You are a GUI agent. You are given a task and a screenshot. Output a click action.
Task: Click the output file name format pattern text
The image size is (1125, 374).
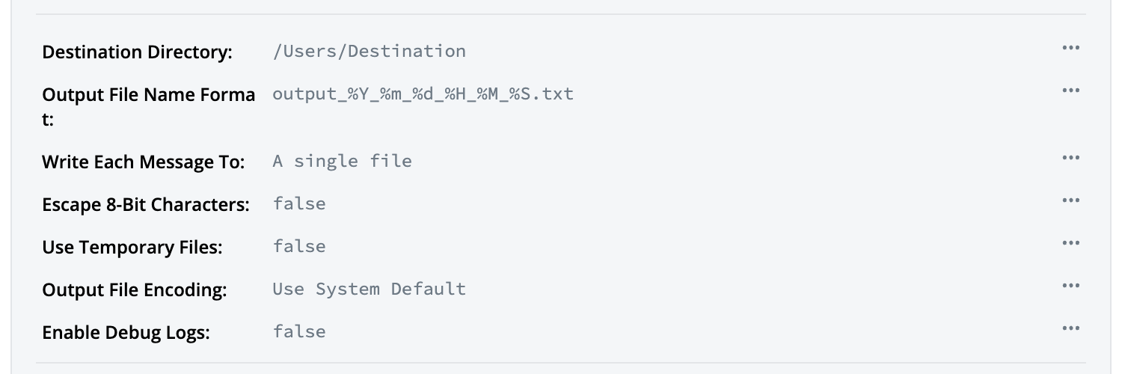pyautogui.click(x=423, y=94)
